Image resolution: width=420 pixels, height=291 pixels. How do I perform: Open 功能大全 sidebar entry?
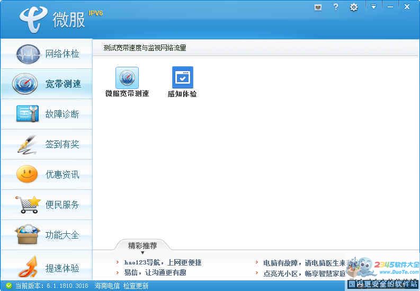click(x=46, y=235)
